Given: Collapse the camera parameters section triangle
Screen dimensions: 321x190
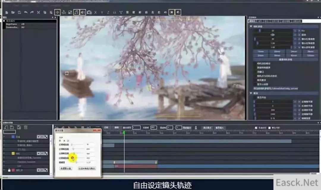Looking at the screenshot, I should click(251, 26).
